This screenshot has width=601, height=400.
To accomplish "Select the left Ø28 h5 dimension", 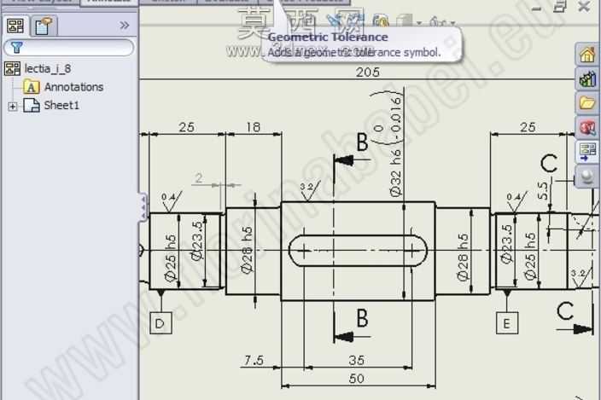I will 248,250.
